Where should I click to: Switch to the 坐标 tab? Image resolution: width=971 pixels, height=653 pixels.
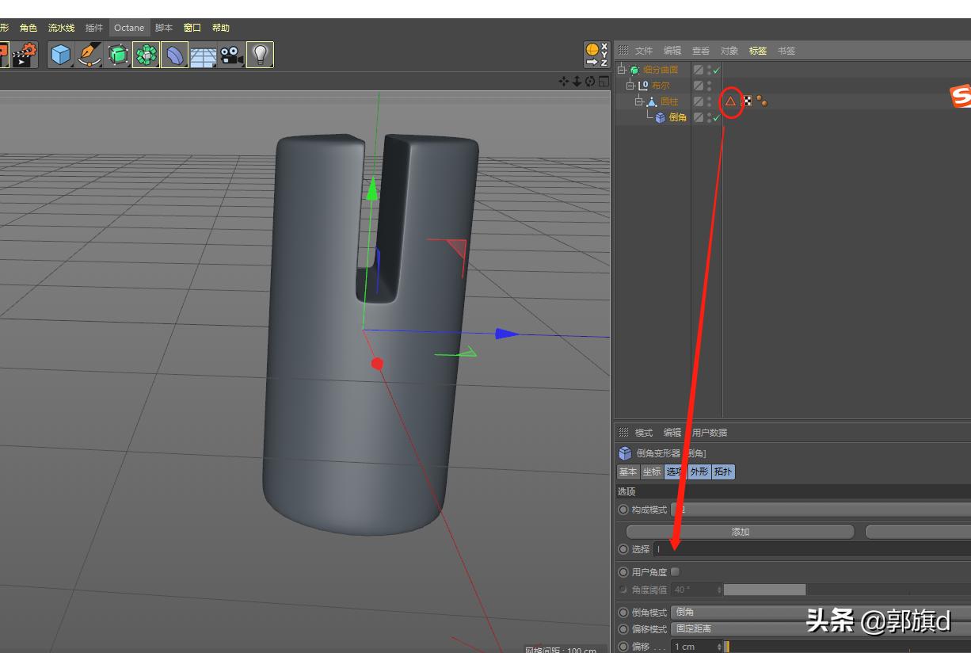pyautogui.click(x=652, y=472)
